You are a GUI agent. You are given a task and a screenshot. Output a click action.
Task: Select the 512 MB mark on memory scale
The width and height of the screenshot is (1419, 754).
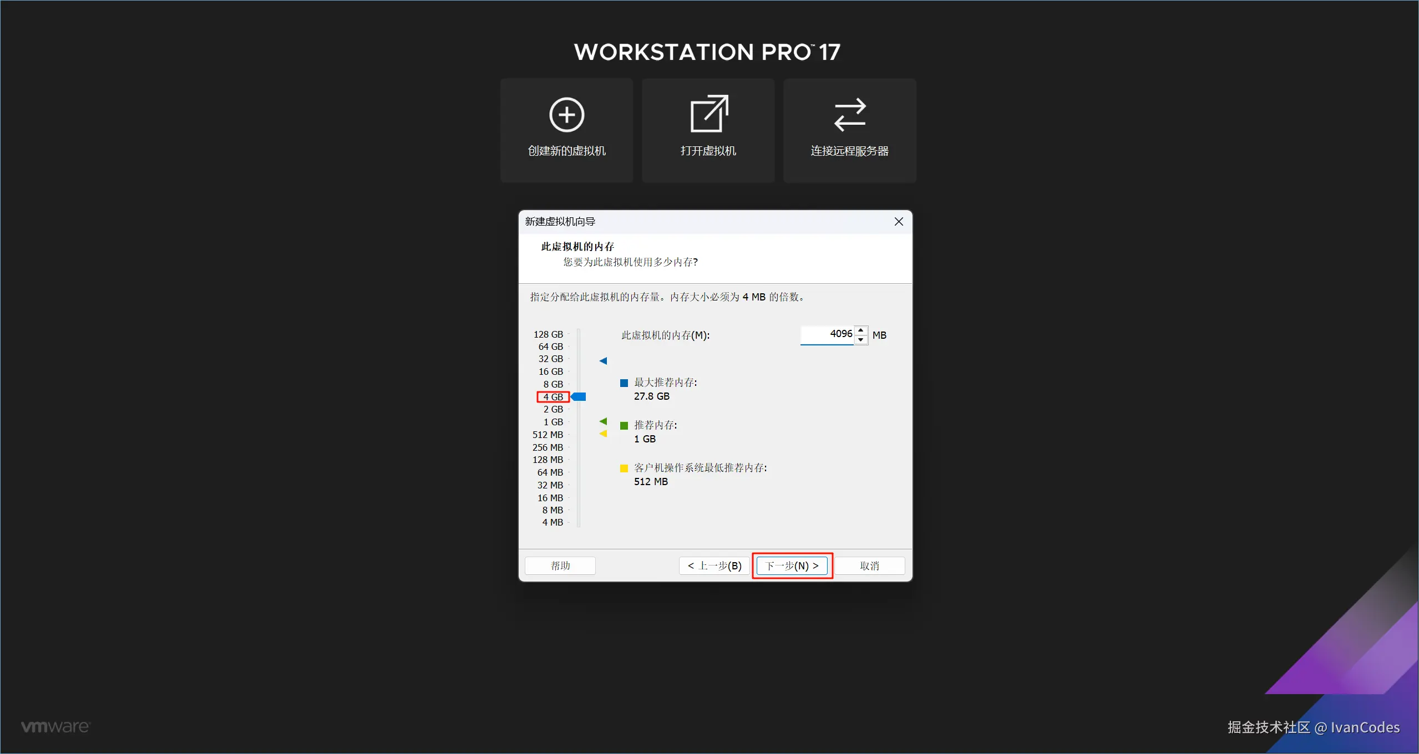pyautogui.click(x=548, y=435)
